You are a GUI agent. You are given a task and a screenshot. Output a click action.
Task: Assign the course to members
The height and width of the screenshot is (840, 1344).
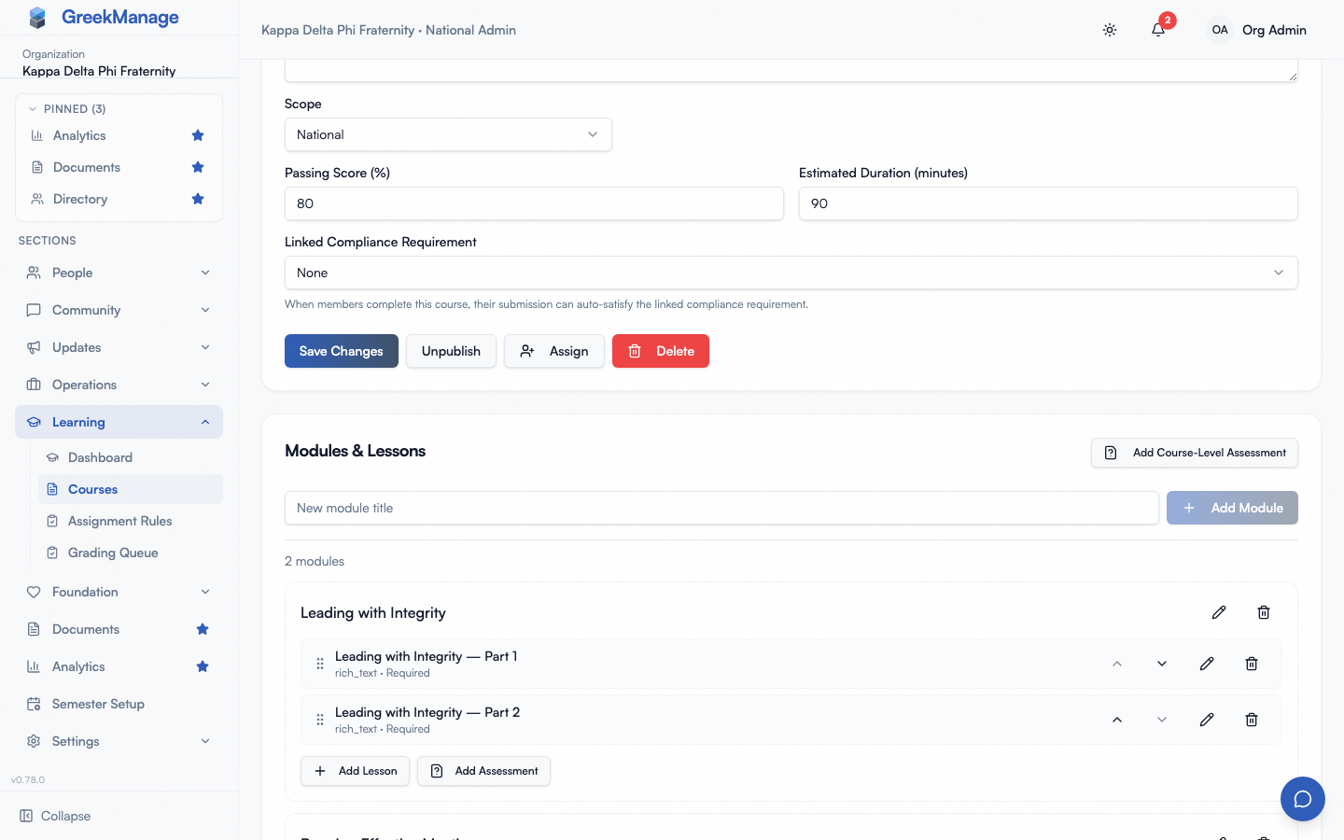(554, 351)
